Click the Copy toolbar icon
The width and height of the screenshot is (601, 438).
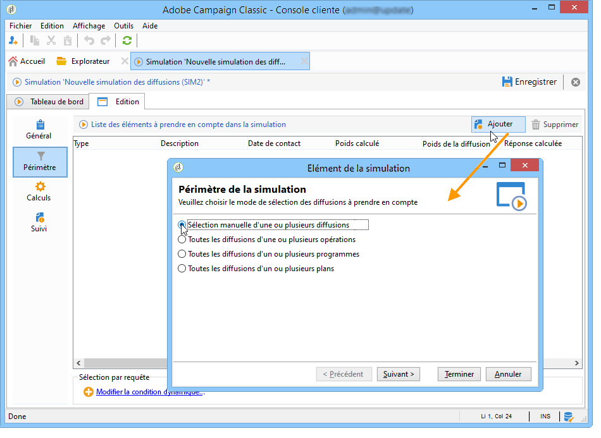click(35, 40)
